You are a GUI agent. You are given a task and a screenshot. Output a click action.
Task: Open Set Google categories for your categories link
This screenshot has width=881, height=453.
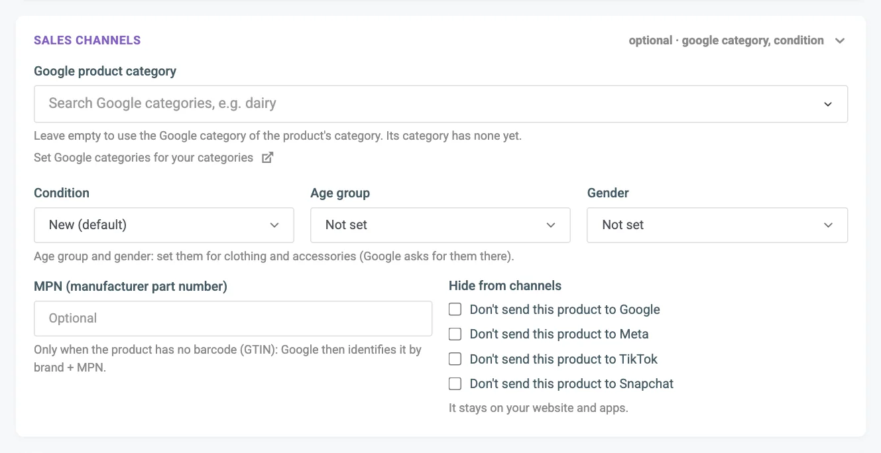click(144, 158)
